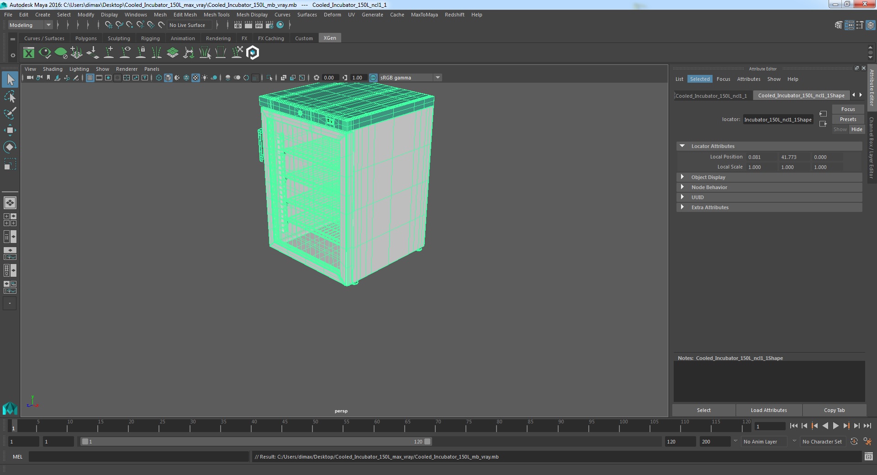
Task: Toggle isolate select in viewport toolbar
Action: click(x=269, y=78)
